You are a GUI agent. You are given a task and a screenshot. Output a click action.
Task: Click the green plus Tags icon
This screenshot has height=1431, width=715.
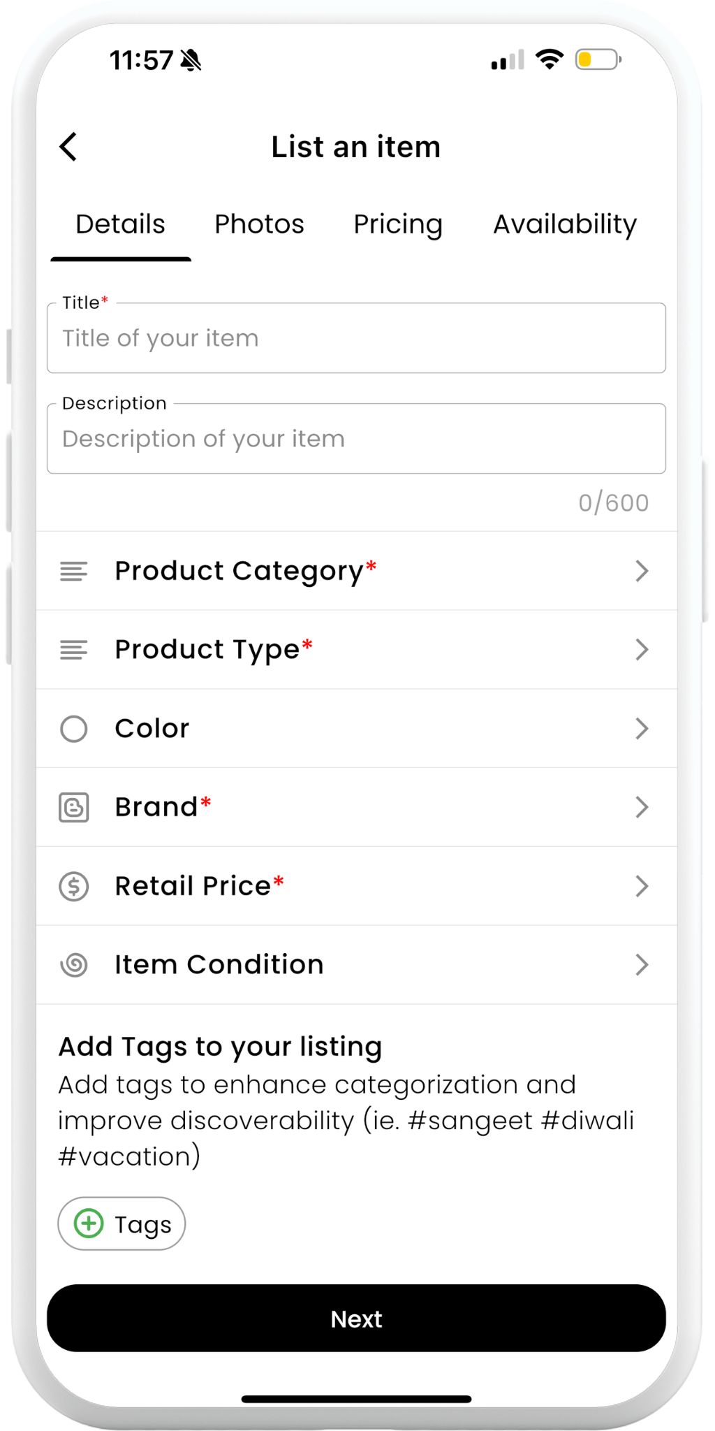tap(89, 1223)
